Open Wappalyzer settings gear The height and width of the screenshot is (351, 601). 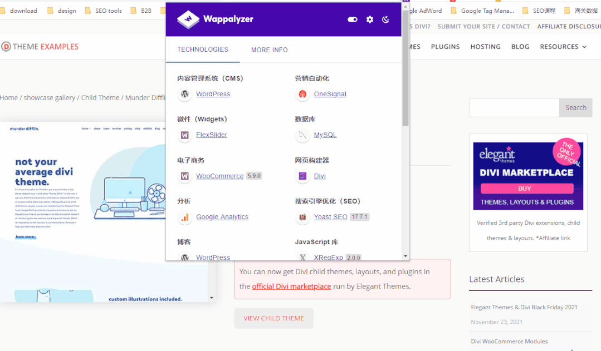[369, 19]
